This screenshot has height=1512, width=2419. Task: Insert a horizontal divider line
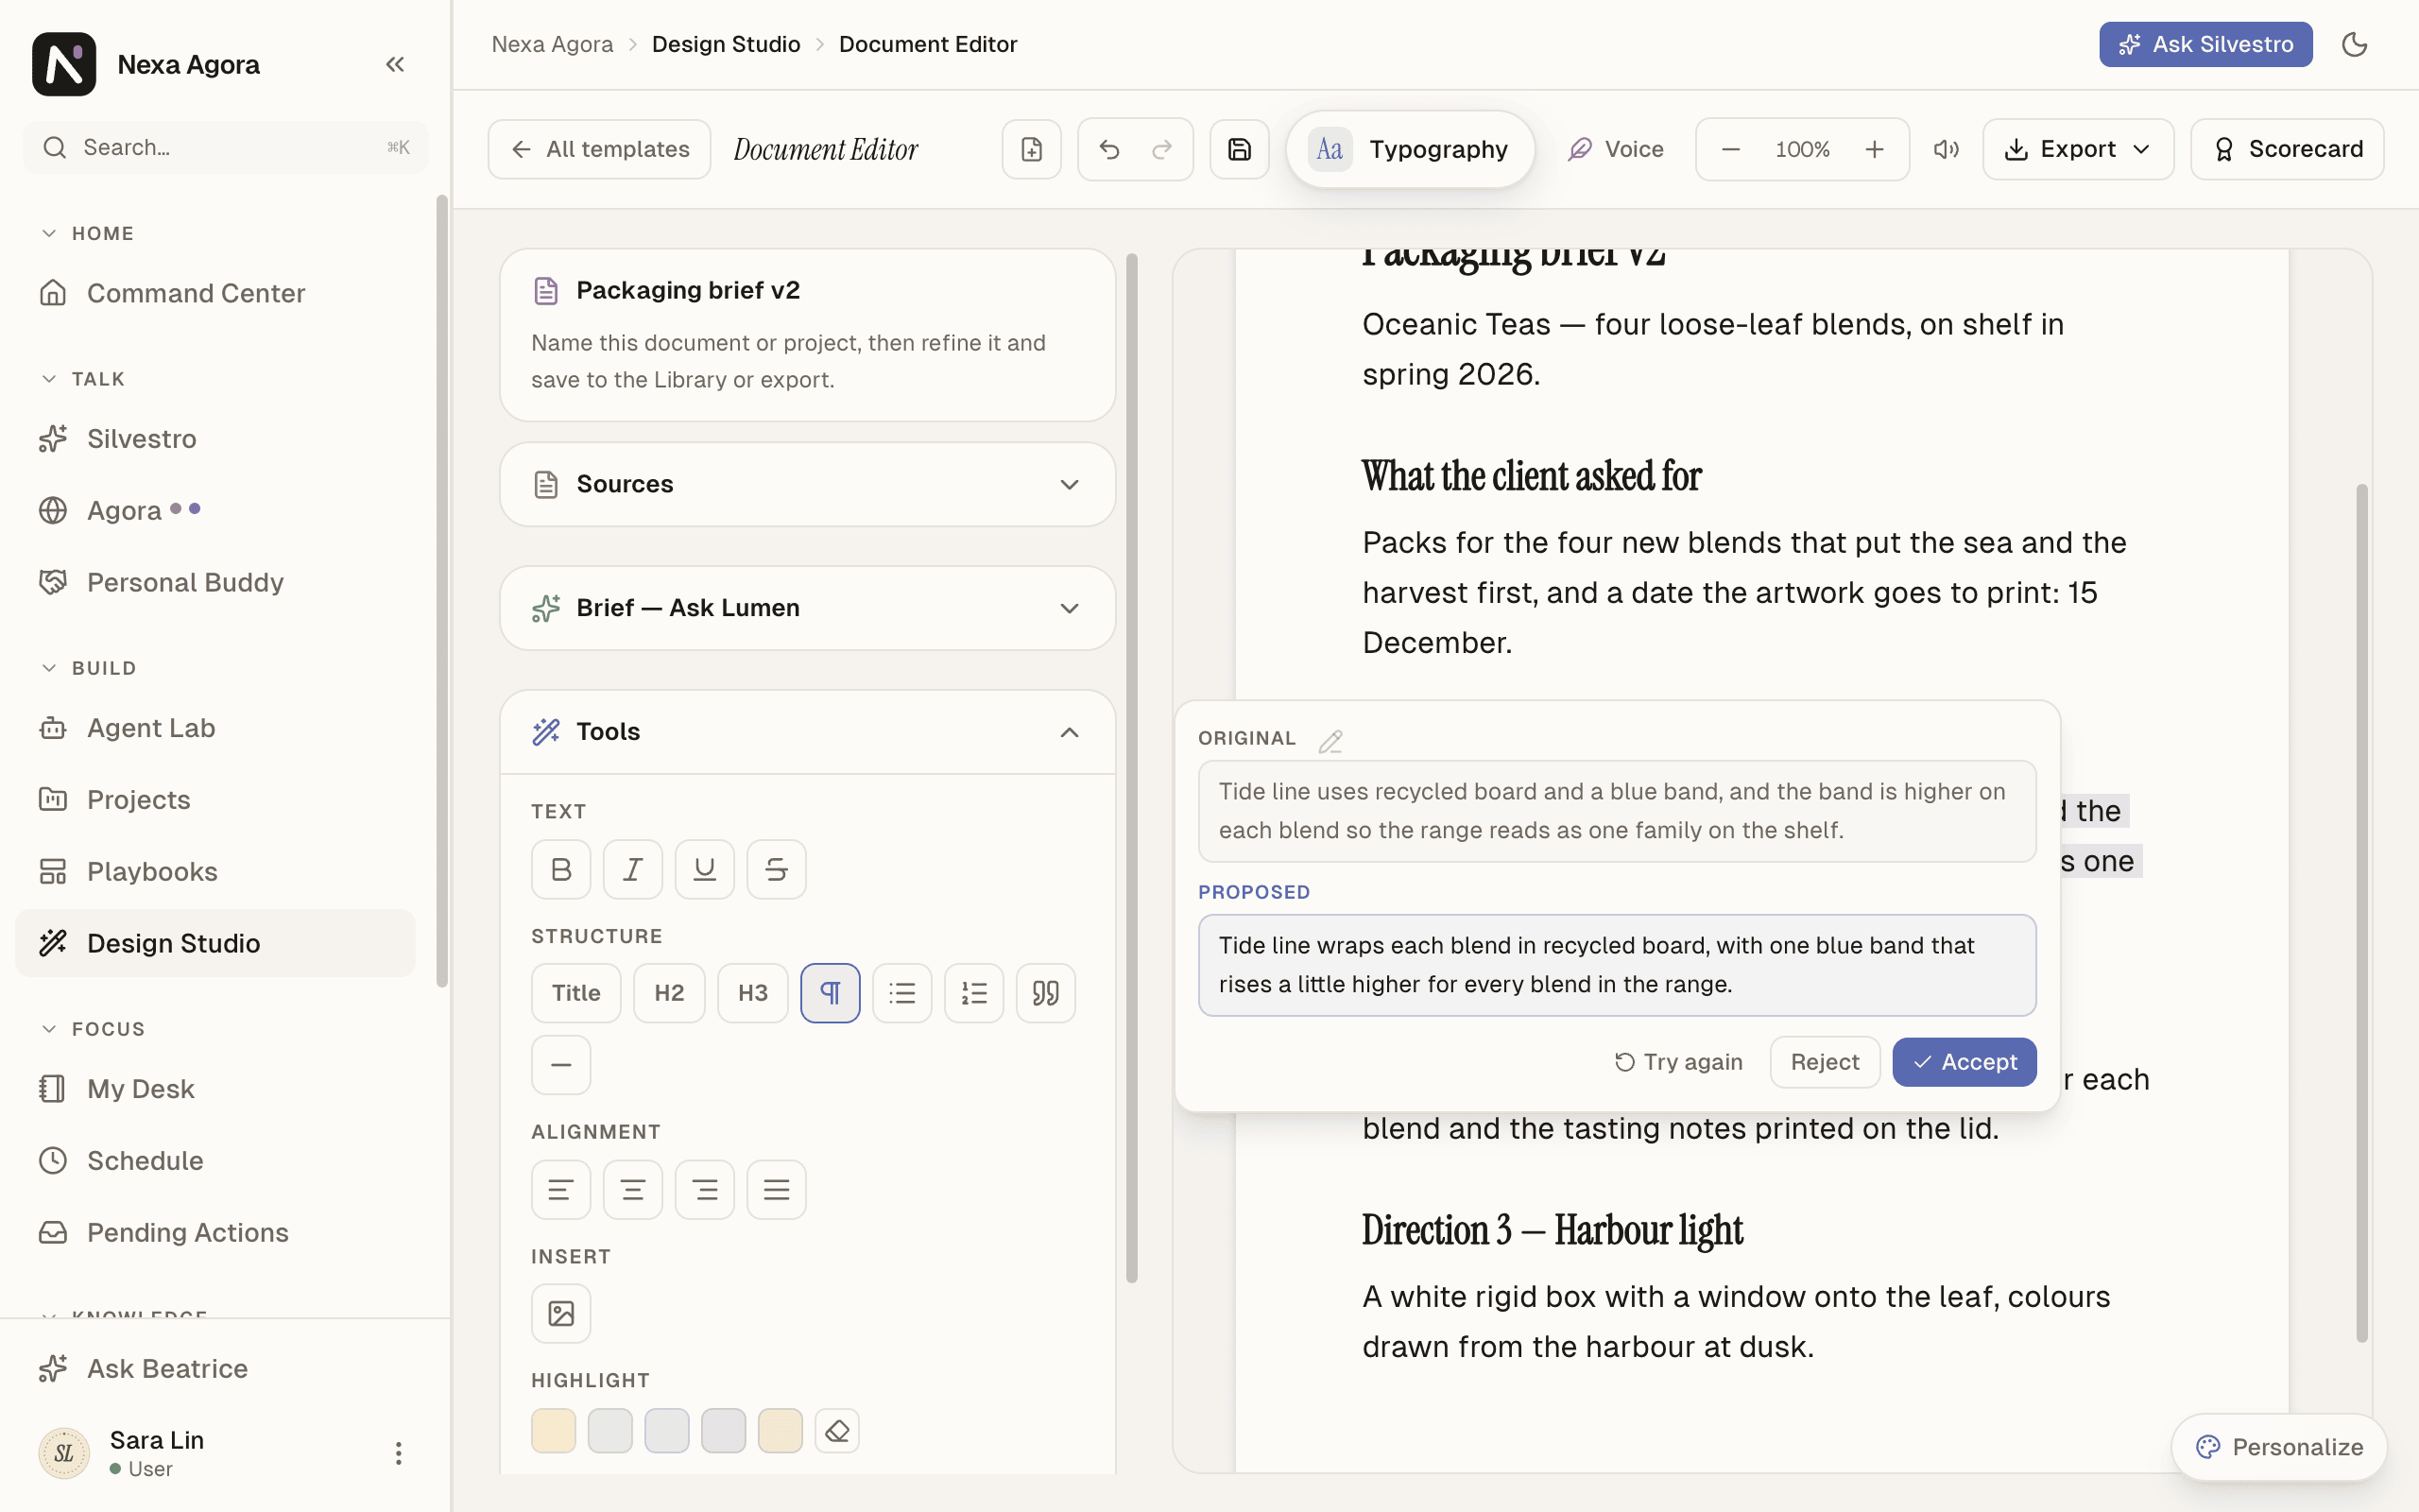[560, 1065]
